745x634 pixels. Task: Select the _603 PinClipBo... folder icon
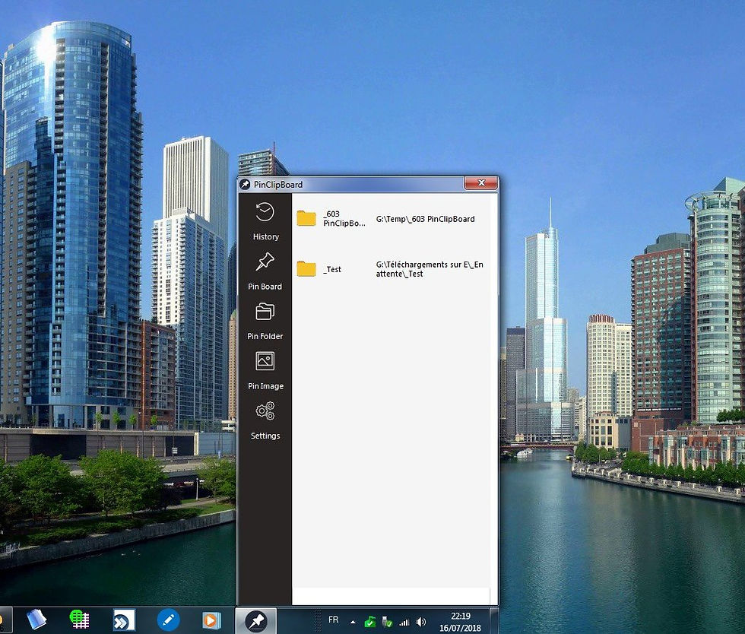[x=306, y=219]
